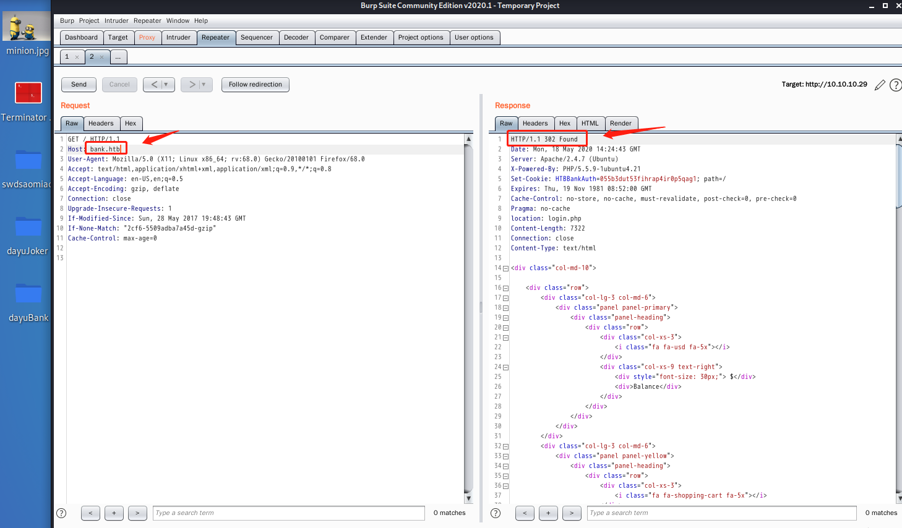This screenshot has width=902, height=528.
Task: Show Response HTML view
Action: [x=590, y=124]
